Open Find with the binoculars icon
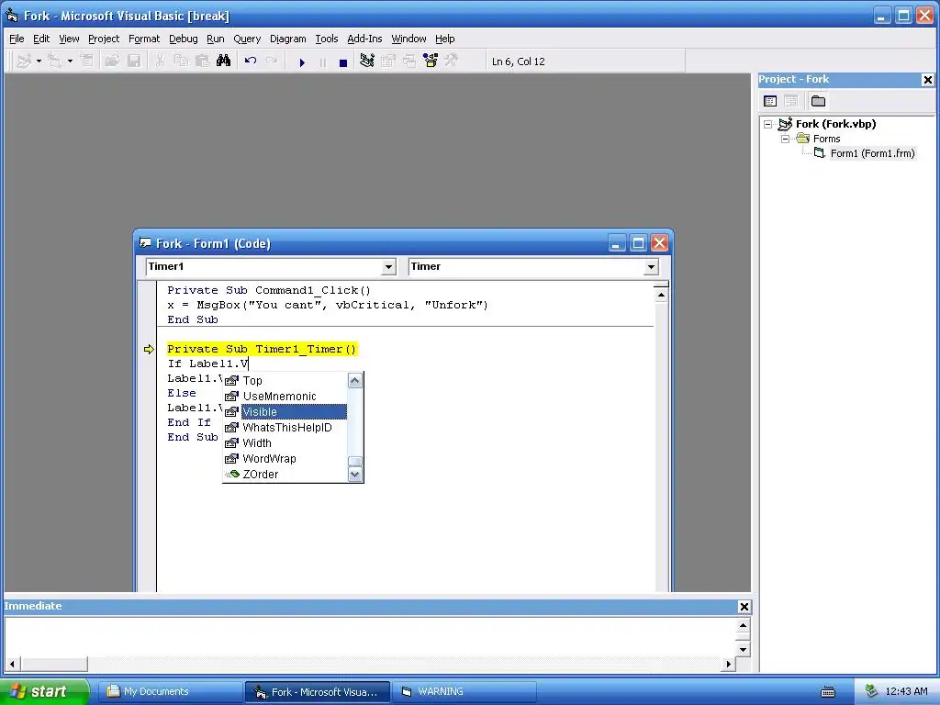940x705 pixels. 224,62
